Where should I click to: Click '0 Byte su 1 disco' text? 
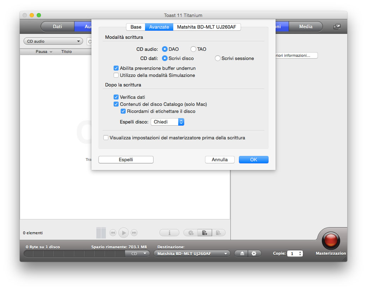(43, 247)
